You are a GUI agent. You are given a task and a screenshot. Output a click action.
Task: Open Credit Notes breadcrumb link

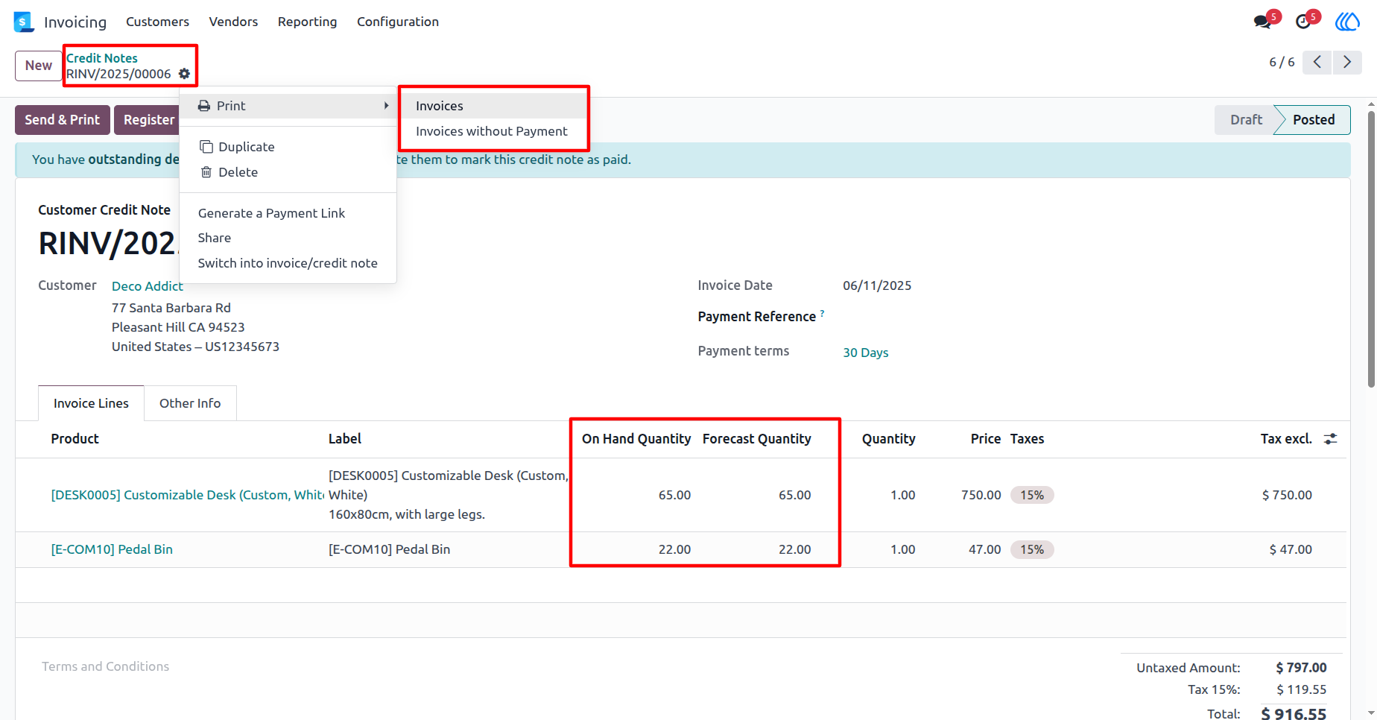(x=102, y=58)
